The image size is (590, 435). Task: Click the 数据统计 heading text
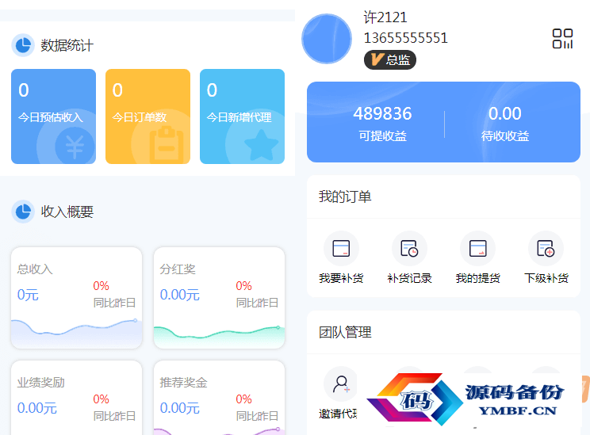click(67, 45)
